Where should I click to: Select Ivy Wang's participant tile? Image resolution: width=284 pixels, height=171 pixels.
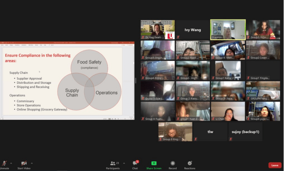193,30
